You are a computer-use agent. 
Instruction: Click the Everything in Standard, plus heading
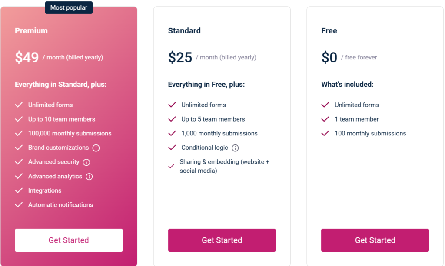click(x=60, y=85)
